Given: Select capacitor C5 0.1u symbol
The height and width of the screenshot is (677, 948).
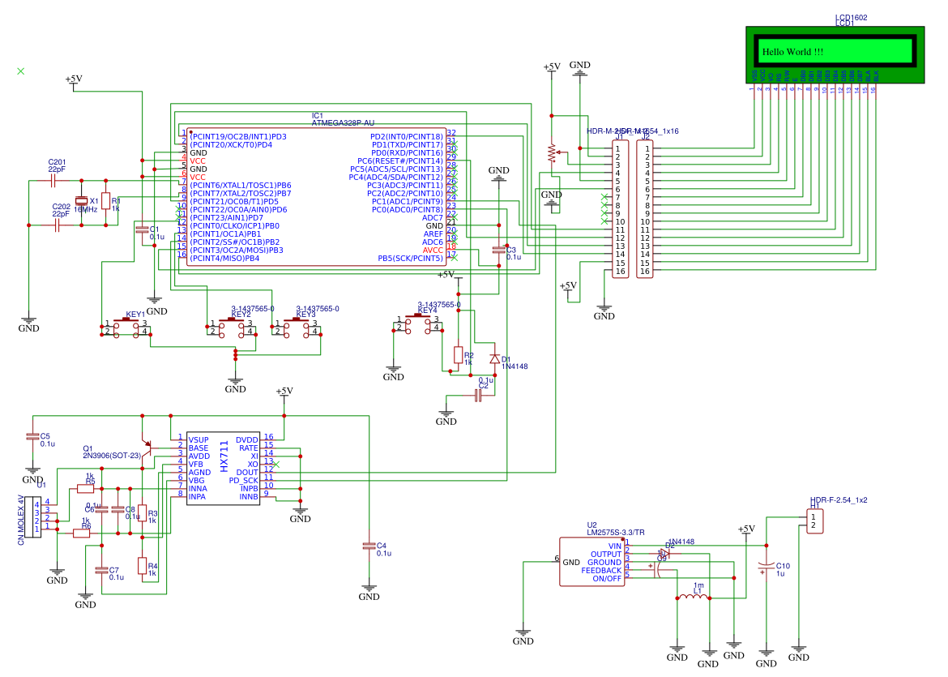Looking at the screenshot, I should point(32,435).
